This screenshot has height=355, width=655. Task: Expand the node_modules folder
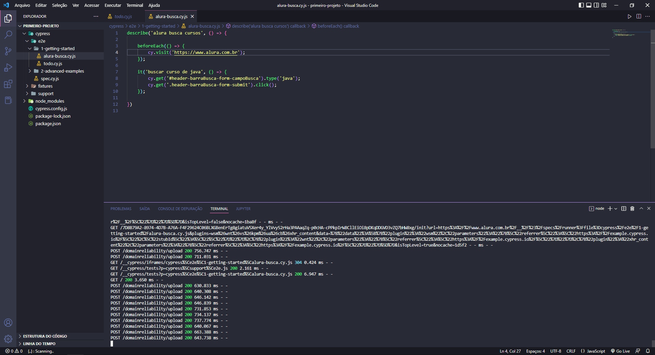(24, 101)
